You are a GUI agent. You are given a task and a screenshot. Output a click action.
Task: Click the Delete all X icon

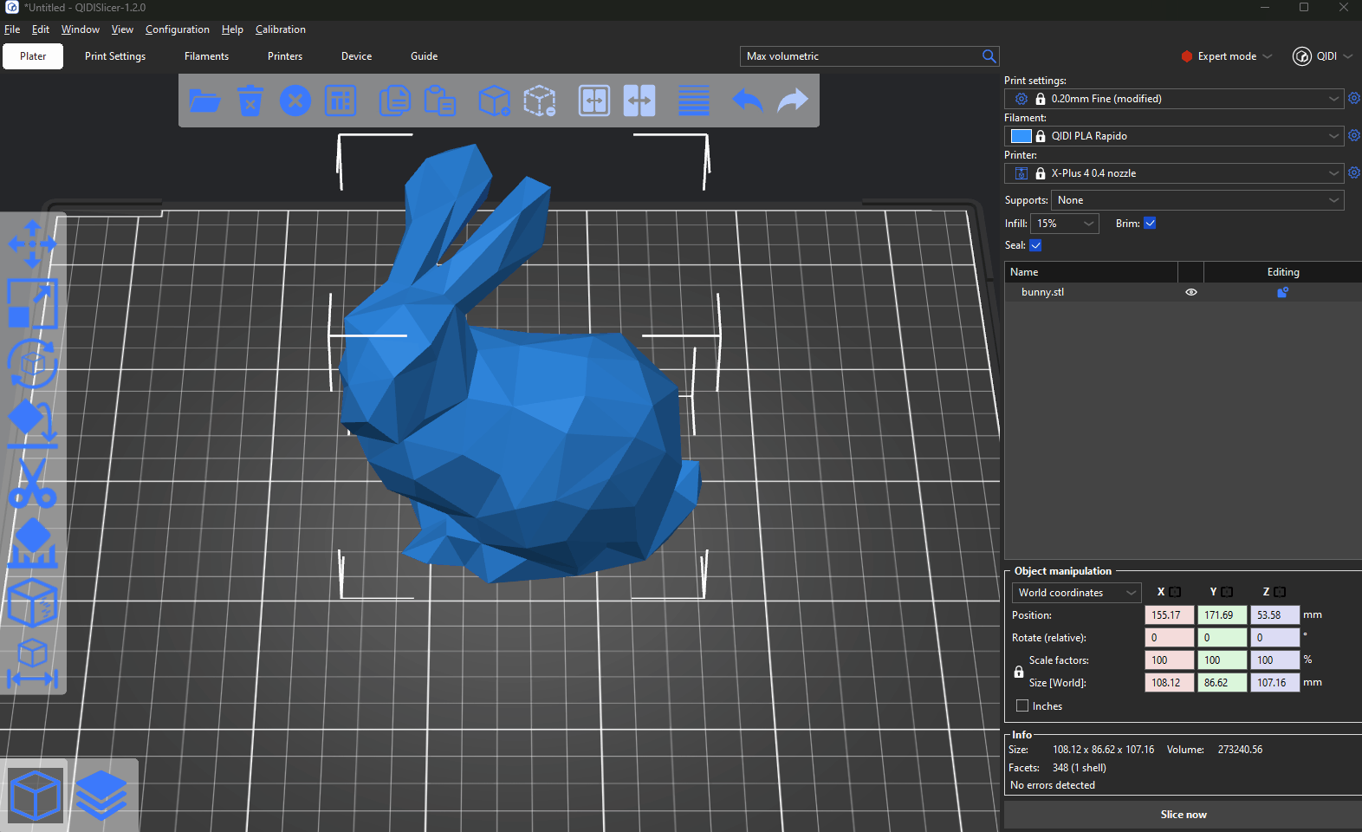tap(295, 101)
